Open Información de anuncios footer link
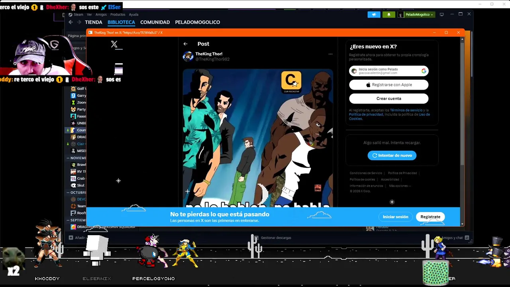Viewport: 510px width, 287px height. tap(366, 186)
